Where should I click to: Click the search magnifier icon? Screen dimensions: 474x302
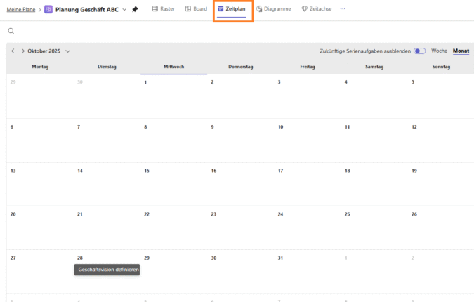pyautogui.click(x=11, y=31)
